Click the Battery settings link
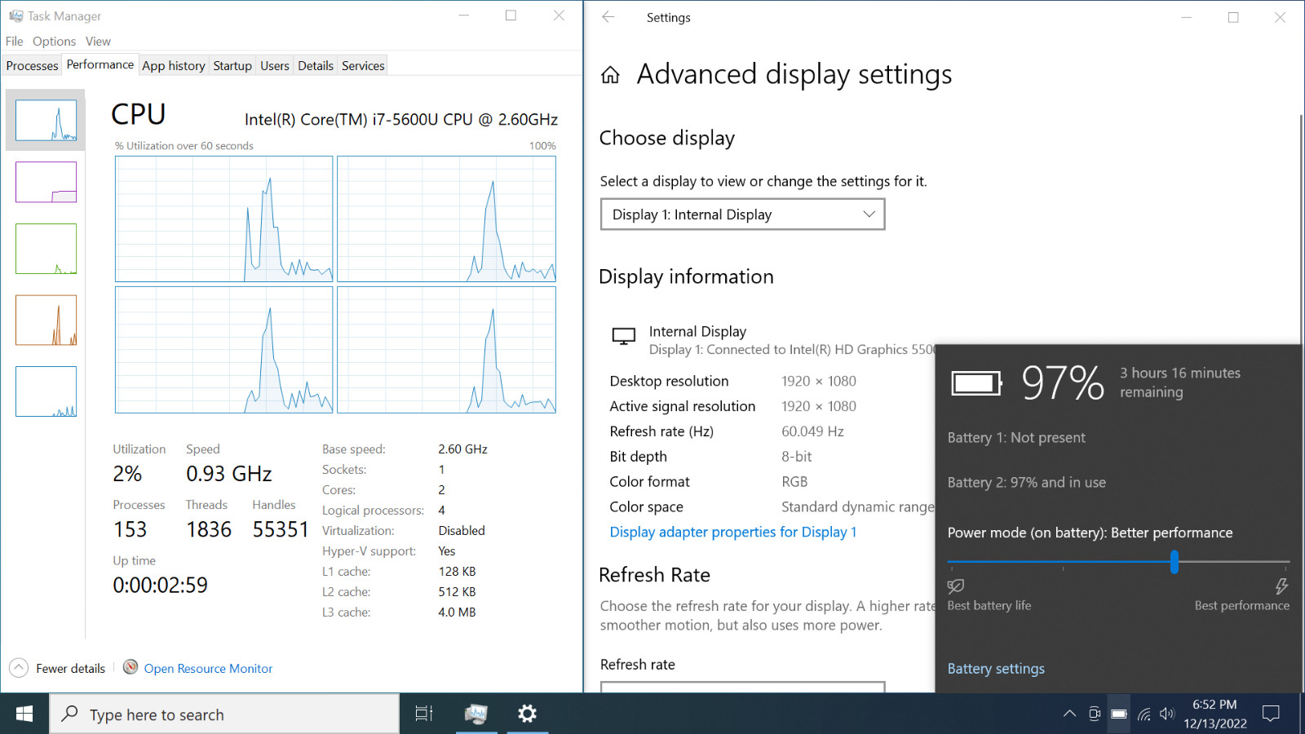1305x734 pixels. (996, 669)
